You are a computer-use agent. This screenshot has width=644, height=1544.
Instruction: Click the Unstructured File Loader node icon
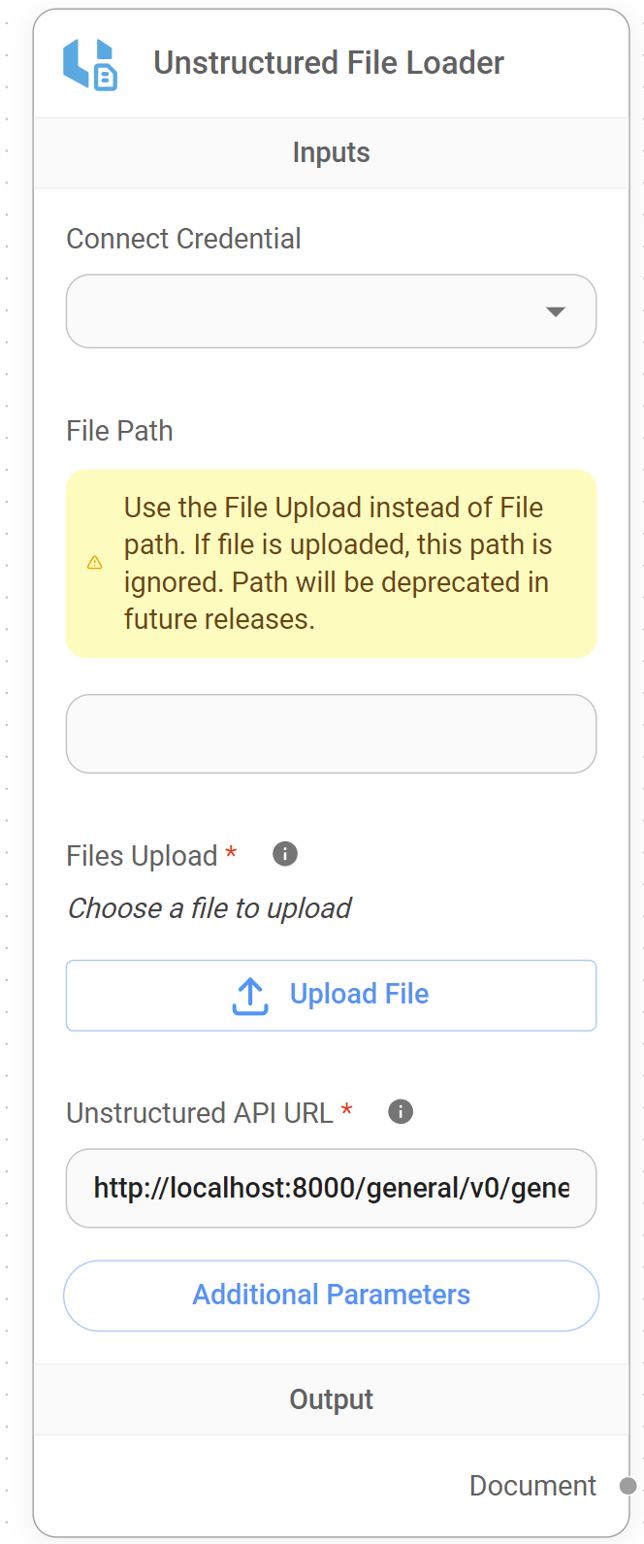pos(92,62)
